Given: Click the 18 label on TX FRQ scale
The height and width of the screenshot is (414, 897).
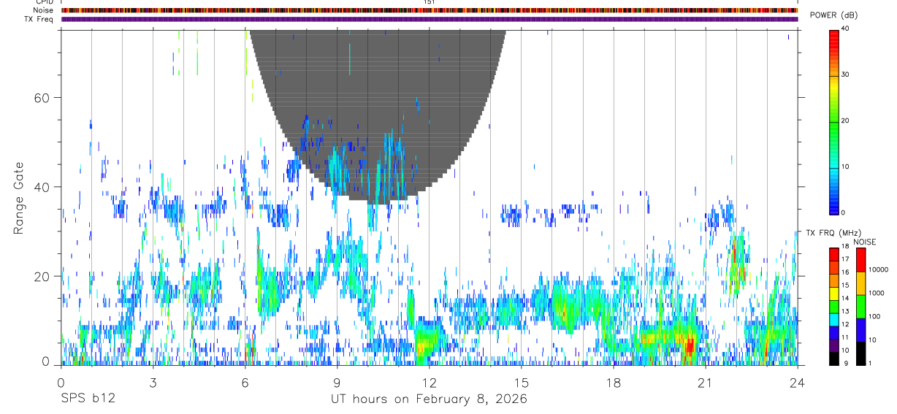Looking at the screenshot, I should coord(845,247).
